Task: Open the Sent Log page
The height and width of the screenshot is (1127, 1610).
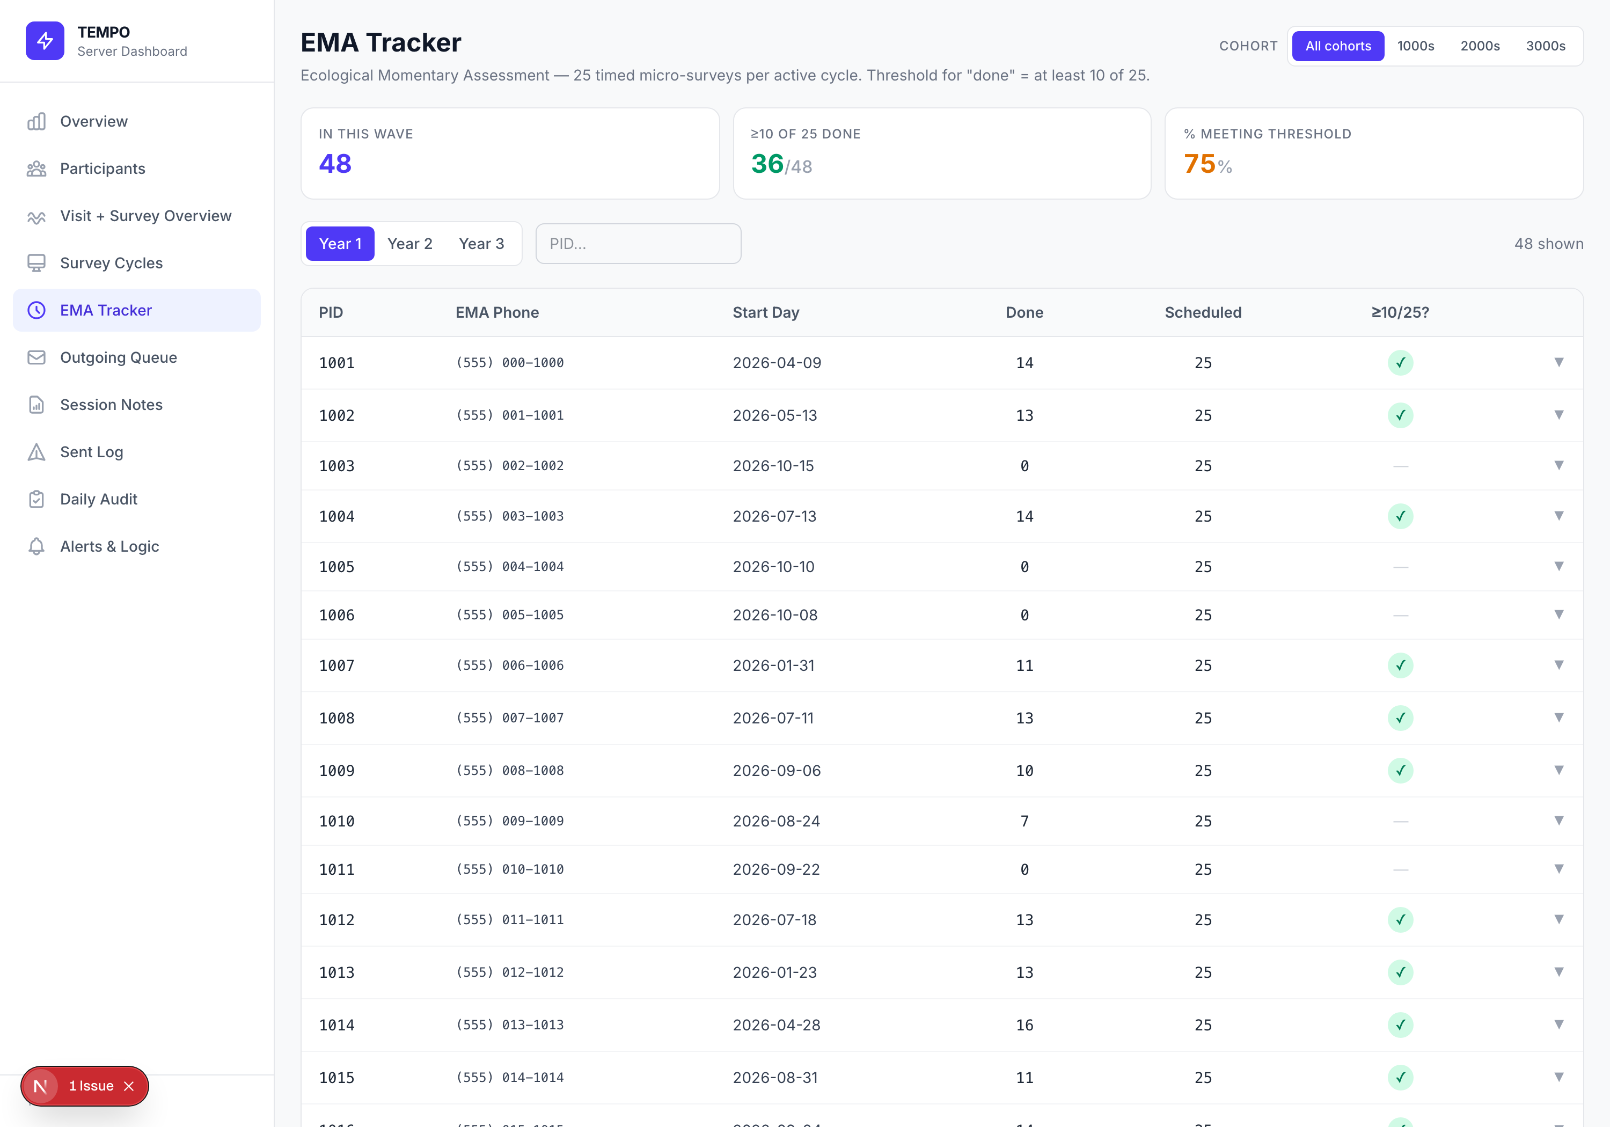Action: pyautogui.click(x=137, y=452)
